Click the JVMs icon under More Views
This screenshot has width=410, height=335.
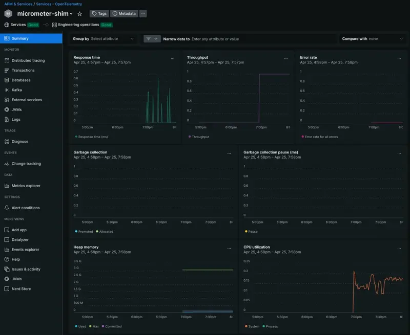(x=7, y=279)
